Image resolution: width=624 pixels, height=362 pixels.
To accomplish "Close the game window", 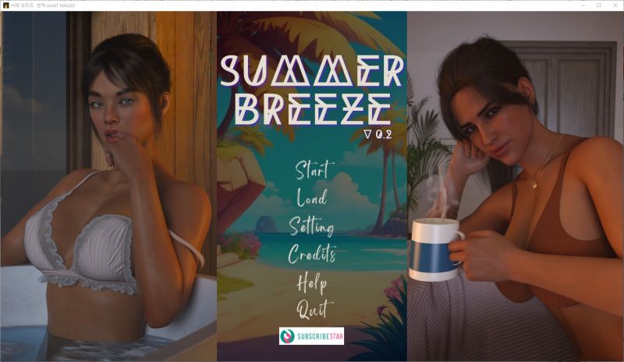I will pos(615,5).
